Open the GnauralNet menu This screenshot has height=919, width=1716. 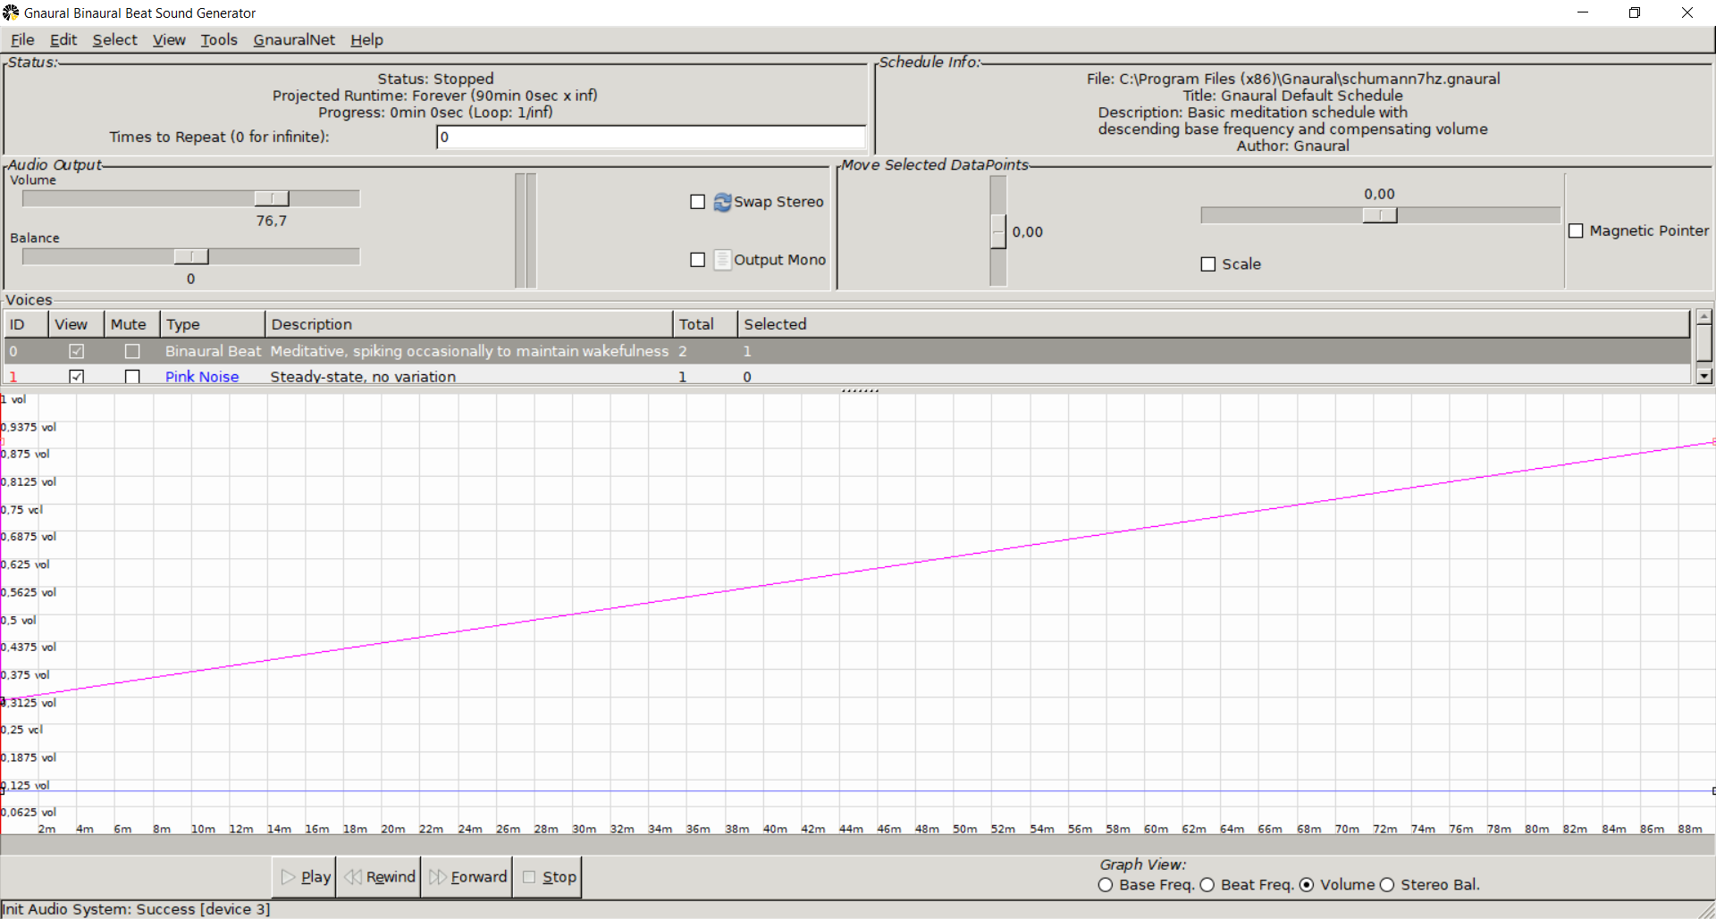tap(294, 40)
